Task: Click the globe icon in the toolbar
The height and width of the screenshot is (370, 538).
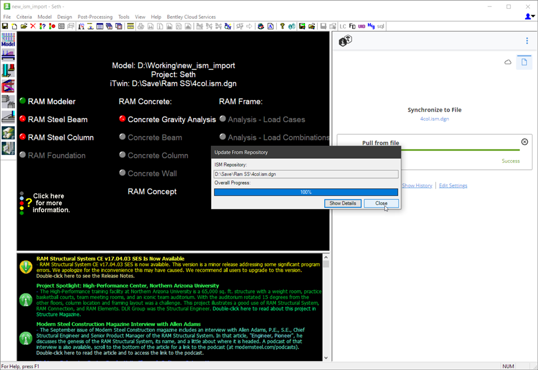Action: point(261,26)
